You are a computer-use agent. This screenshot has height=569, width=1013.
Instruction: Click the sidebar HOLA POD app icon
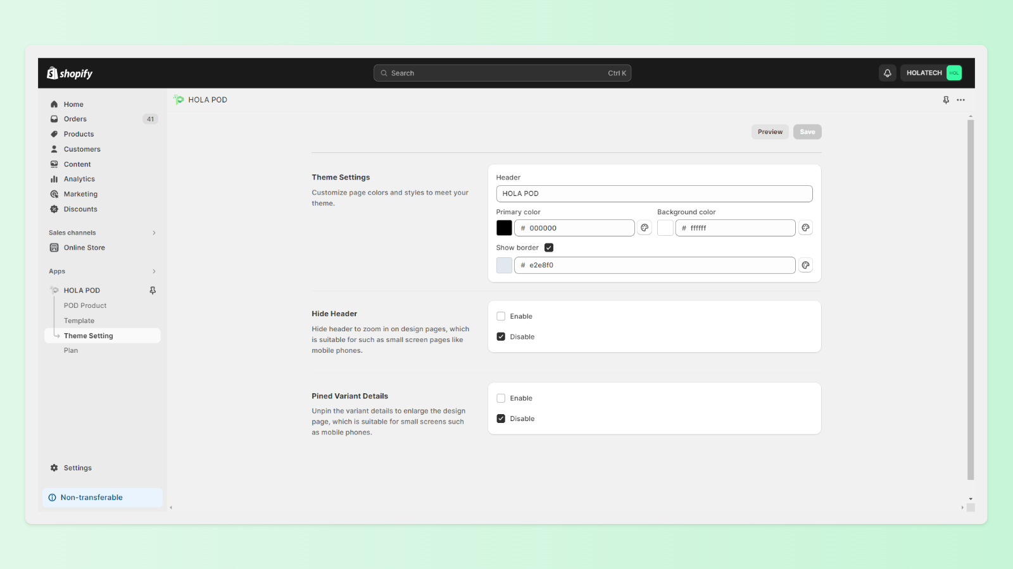(54, 290)
